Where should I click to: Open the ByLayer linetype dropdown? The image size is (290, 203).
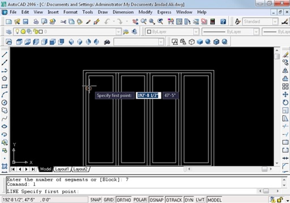(x=256, y=32)
